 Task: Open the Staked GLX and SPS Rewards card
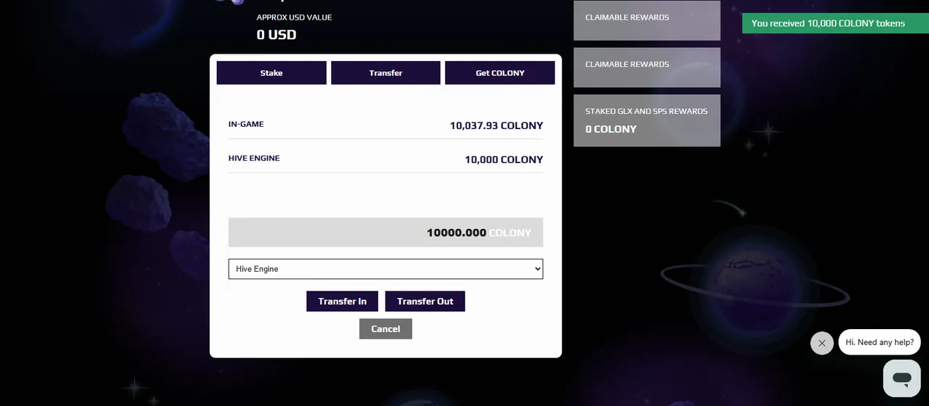click(x=647, y=120)
